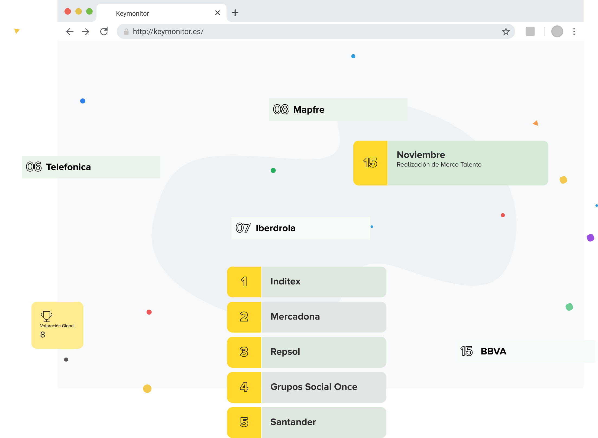
Task: Open the 15 BBVA card
Action: tap(526, 351)
